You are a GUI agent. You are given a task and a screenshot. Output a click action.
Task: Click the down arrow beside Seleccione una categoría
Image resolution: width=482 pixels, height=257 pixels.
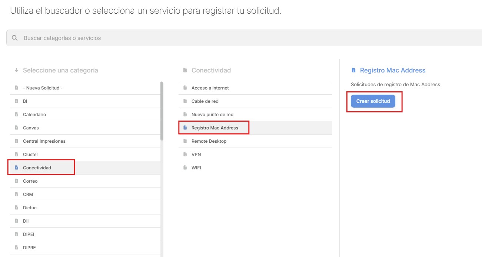click(x=16, y=70)
